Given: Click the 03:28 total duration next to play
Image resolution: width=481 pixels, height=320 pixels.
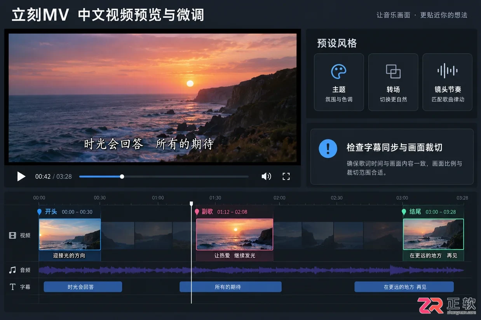Looking at the screenshot, I should [x=64, y=176].
